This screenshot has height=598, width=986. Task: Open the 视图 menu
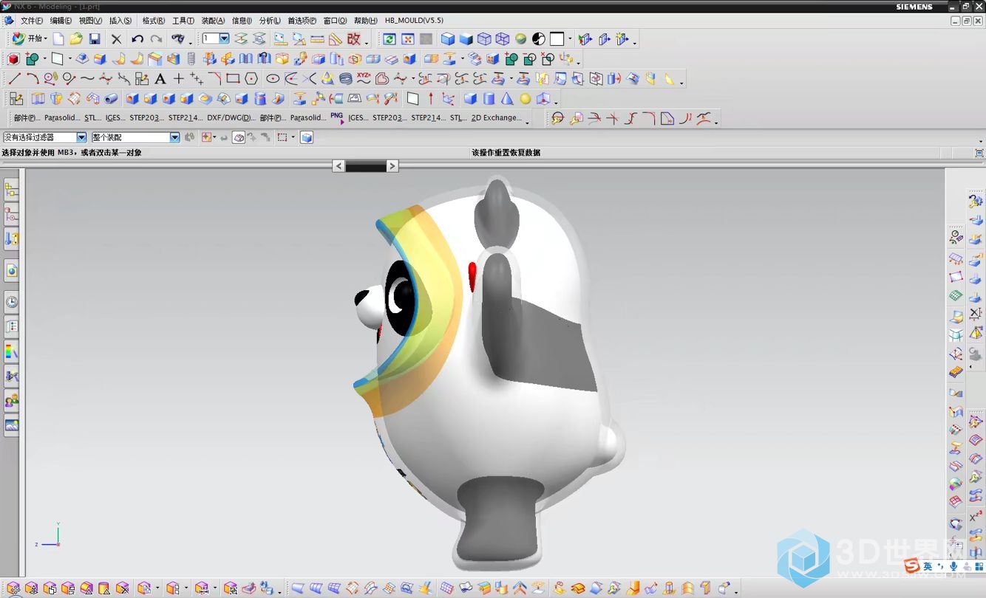tap(90, 21)
